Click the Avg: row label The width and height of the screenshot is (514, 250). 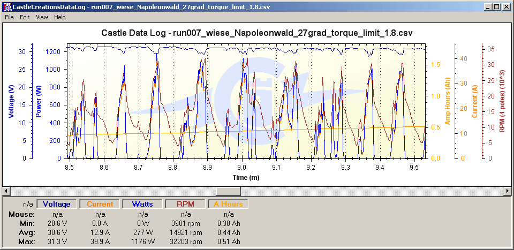click(x=27, y=233)
